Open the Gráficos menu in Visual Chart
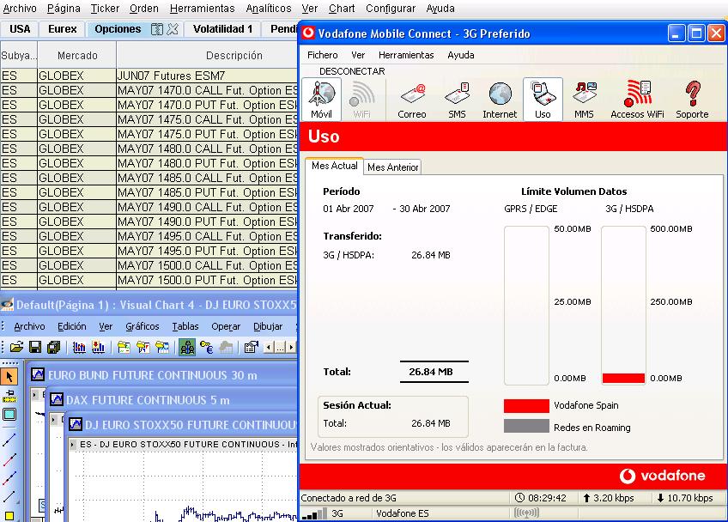The image size is (728, 522). click(x=142, y=326)
